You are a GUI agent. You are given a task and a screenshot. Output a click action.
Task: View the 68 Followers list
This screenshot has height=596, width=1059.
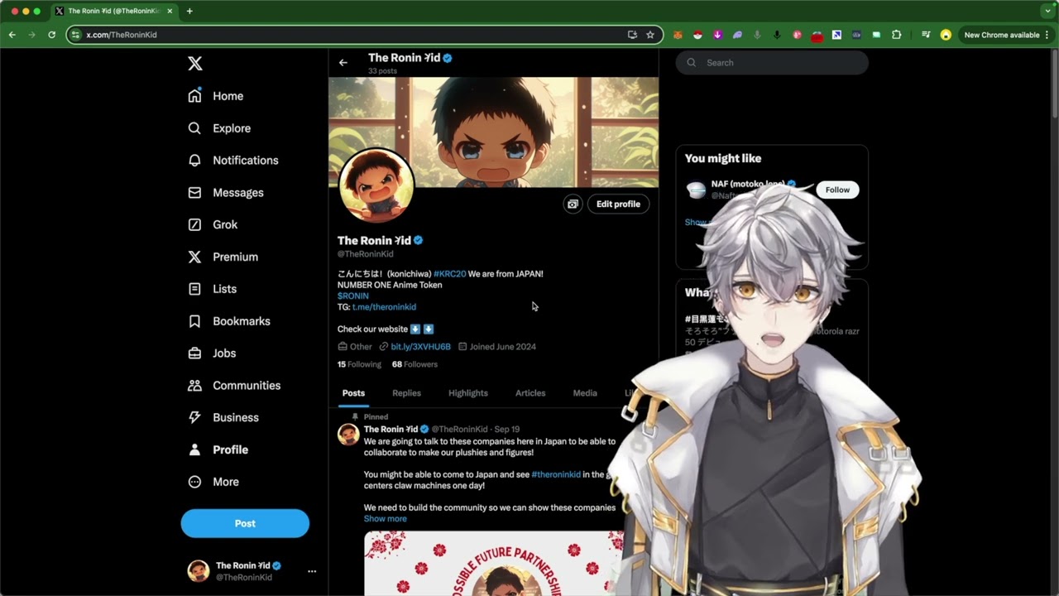click(414, 364)
